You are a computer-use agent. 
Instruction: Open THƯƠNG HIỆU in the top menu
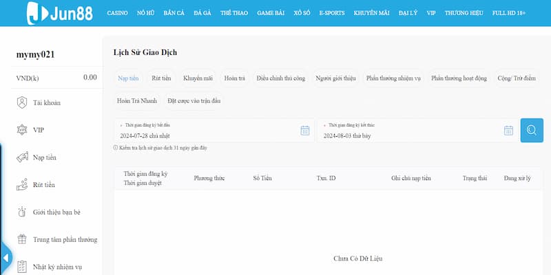464,13
